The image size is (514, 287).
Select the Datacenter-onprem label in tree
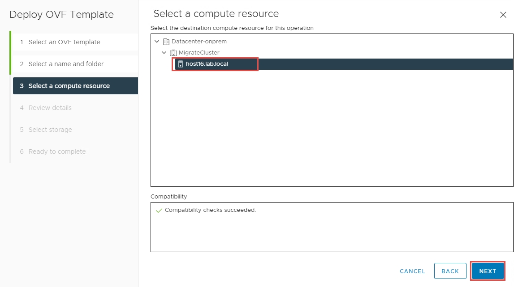199,42
